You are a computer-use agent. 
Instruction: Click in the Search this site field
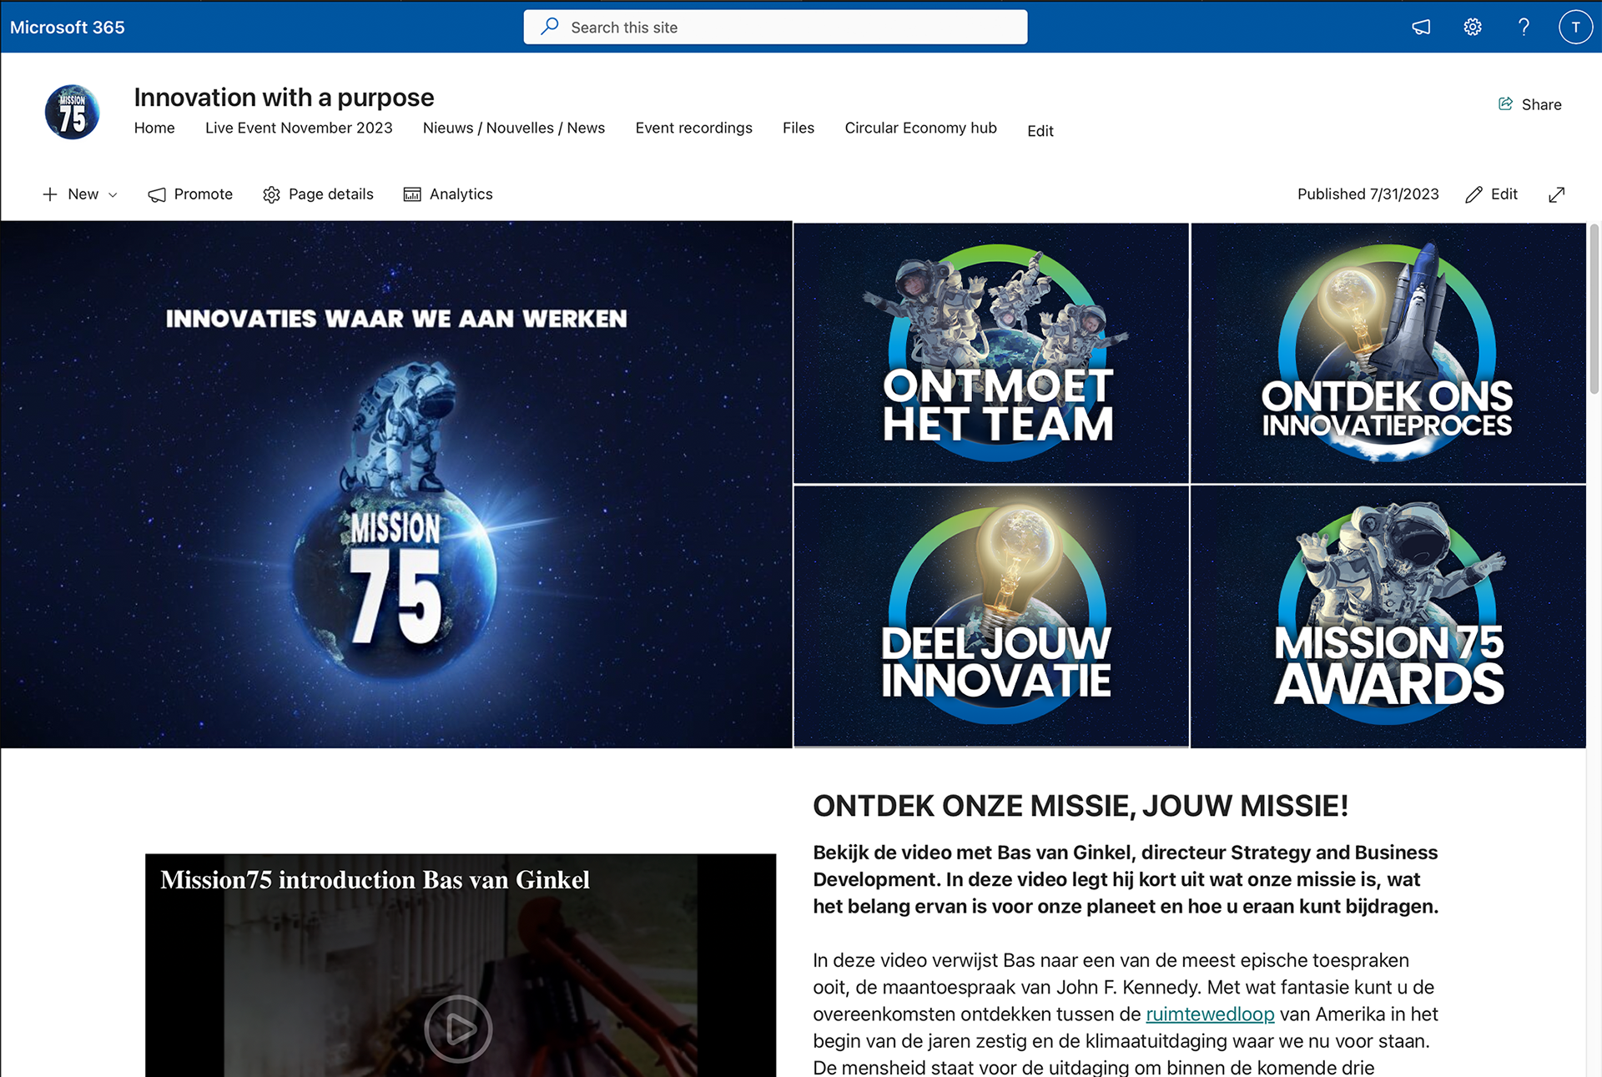[x=775, y=28]
